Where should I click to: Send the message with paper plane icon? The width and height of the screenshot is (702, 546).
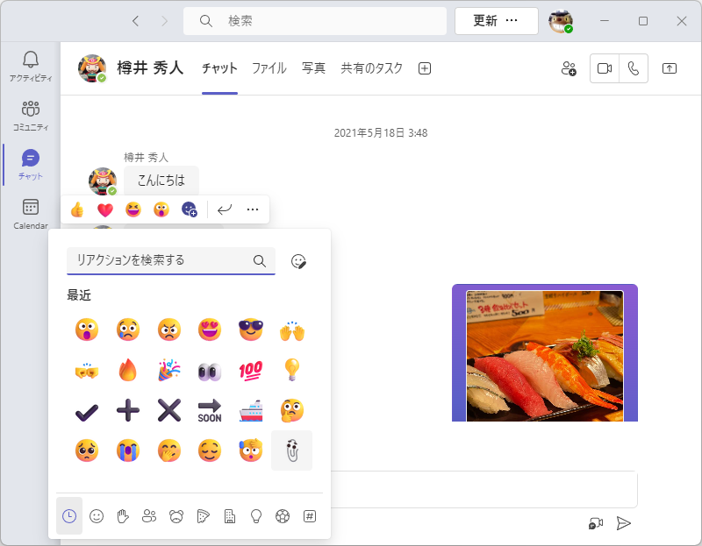click(x=624, y=523)
